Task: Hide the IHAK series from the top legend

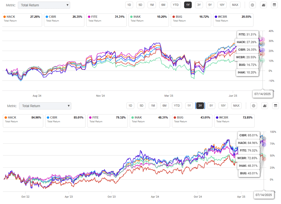Action: tap(148, 18)
